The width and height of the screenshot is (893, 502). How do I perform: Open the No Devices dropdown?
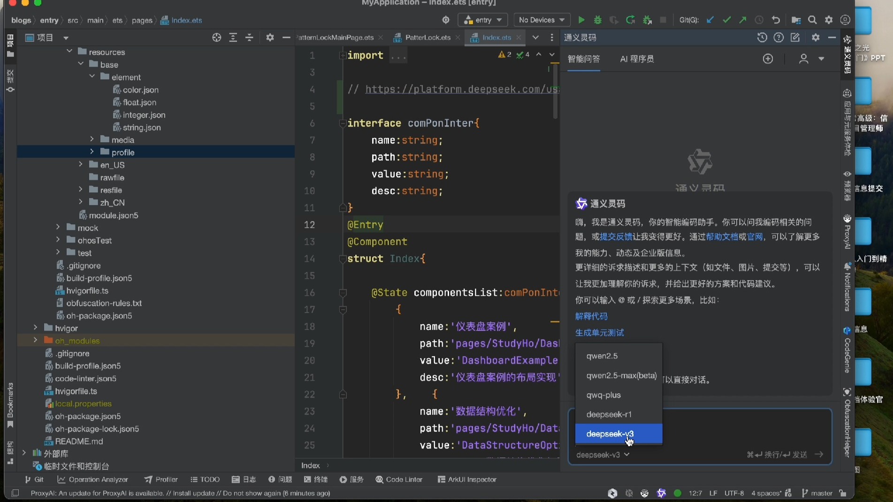pyautogui.click(x=542, y=20)
